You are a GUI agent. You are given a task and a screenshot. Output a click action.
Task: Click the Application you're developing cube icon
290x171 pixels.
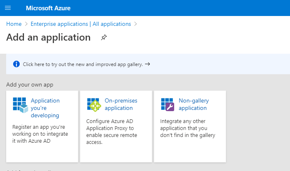20,105
